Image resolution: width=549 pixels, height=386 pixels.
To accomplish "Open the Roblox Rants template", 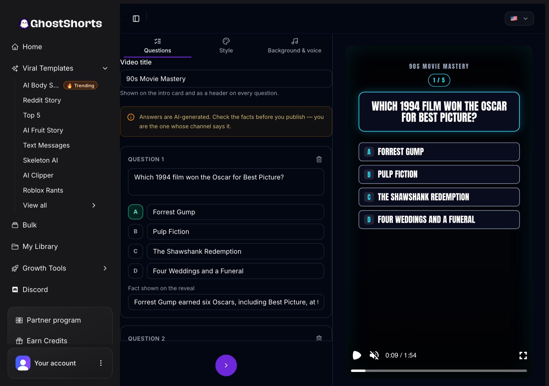I will pos(43,190).
